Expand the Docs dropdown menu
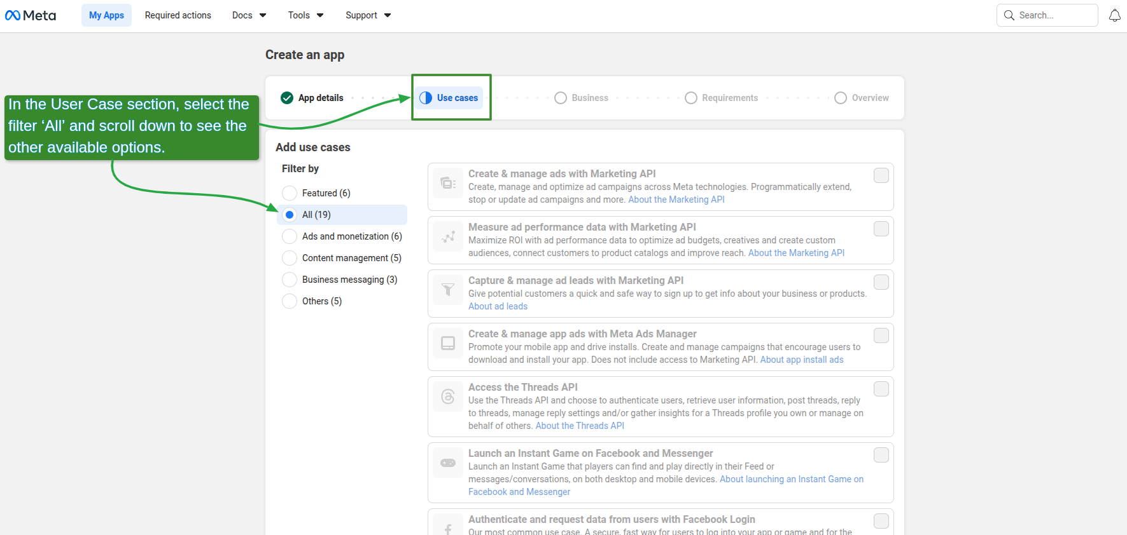Screen dimensions: 1127x535 tap(249, 15)
